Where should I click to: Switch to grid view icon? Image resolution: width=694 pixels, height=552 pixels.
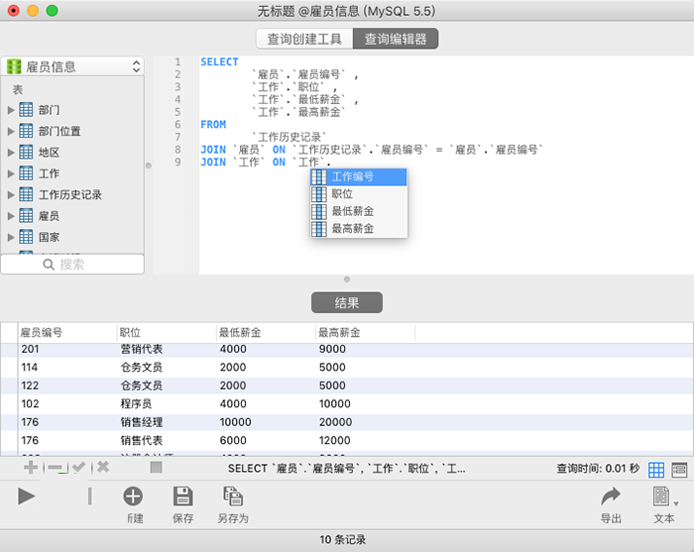pyautogui.click(x=656, y=470)
